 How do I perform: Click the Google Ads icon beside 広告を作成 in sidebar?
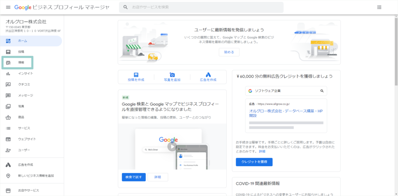click(8, 165)
